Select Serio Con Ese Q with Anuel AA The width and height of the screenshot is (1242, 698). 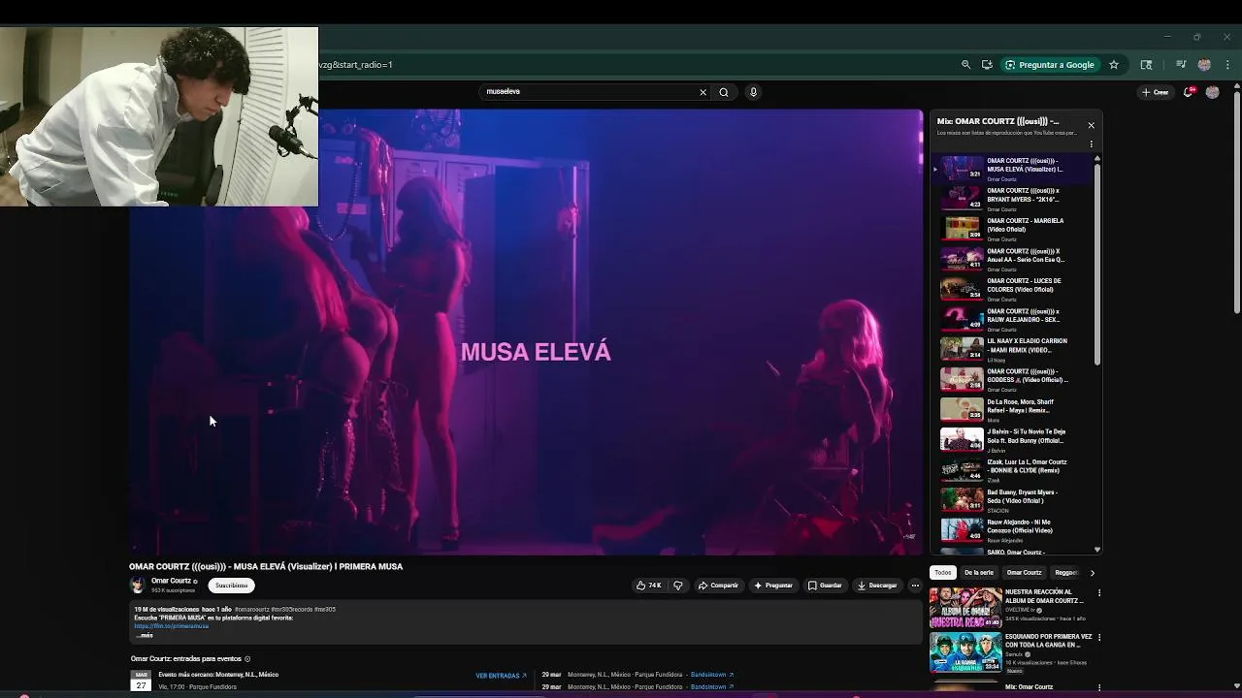(1016, 259)
